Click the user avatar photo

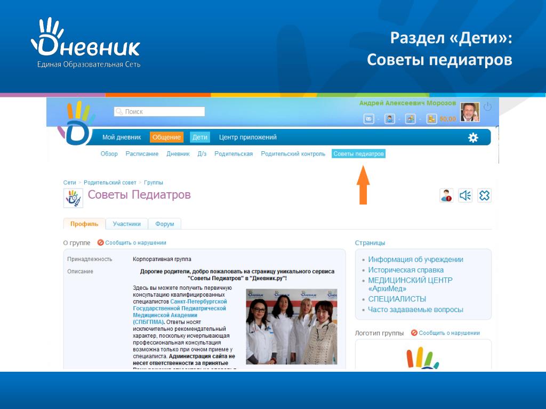point(470,112)
